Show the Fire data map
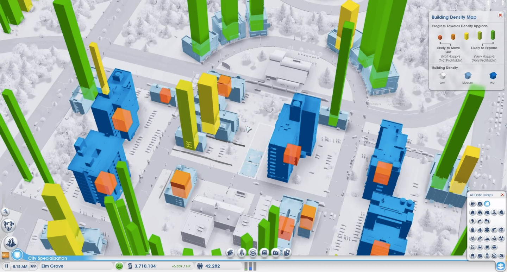Screen dimensions: 507x272 point(480,230)
